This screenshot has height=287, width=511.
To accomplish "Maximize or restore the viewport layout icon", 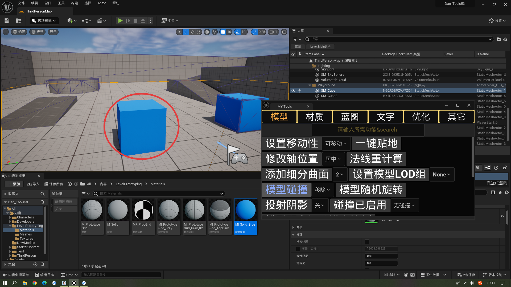I will 284,32.
